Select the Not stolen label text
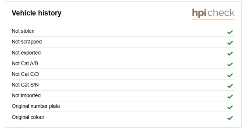 click(x=23, y=31)
